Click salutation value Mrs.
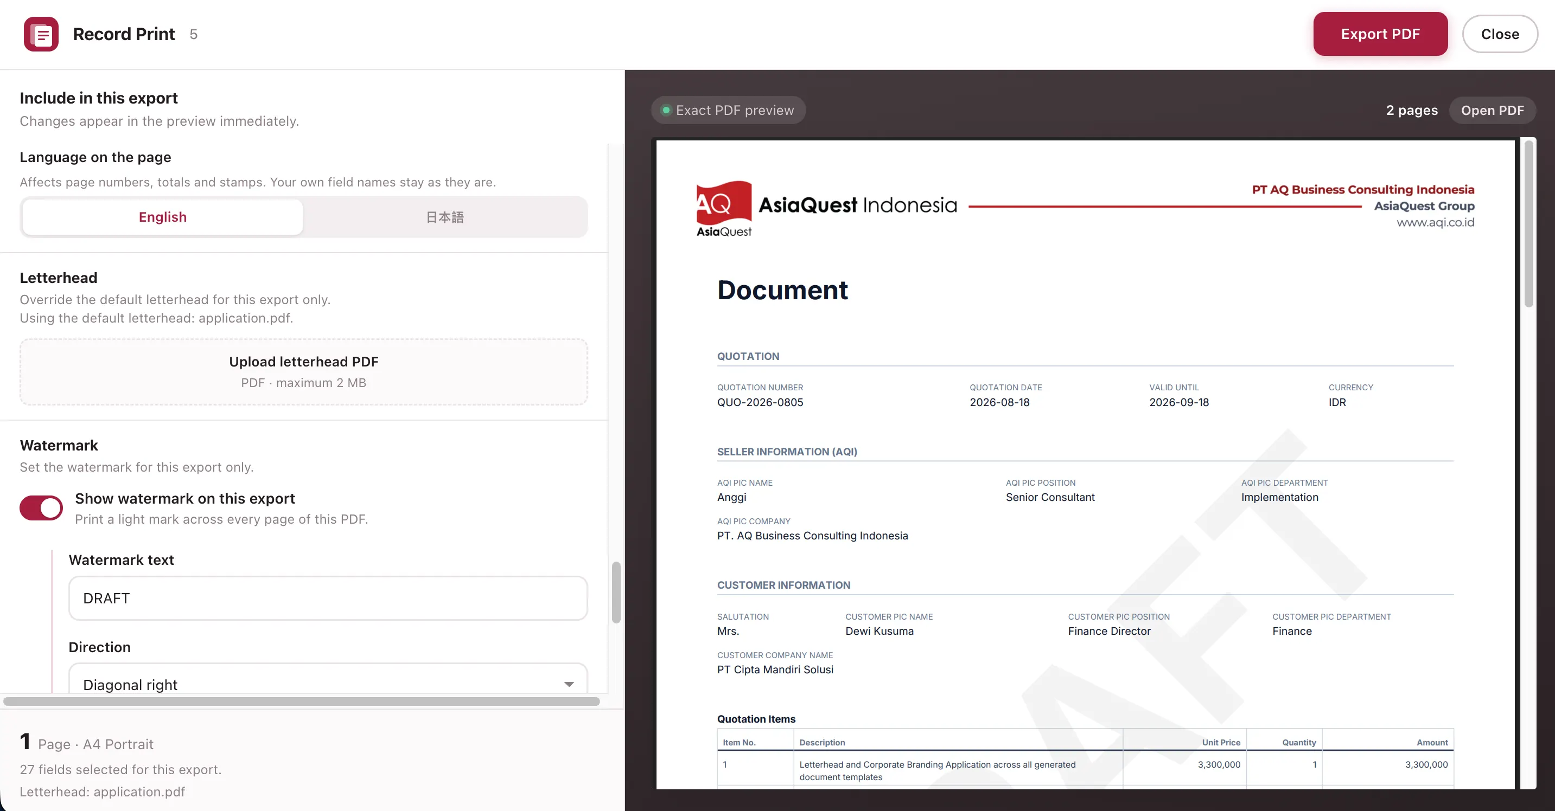Viewport: 1555px width, 811px height. click(728, 632)
